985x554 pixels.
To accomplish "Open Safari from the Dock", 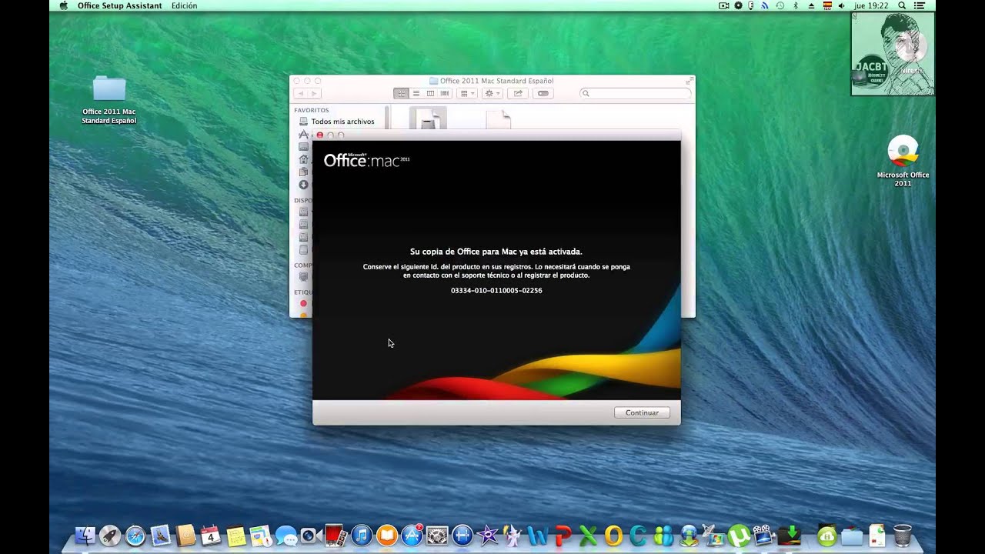I will 135,536.
